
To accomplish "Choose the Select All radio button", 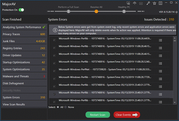I will 58,107.
